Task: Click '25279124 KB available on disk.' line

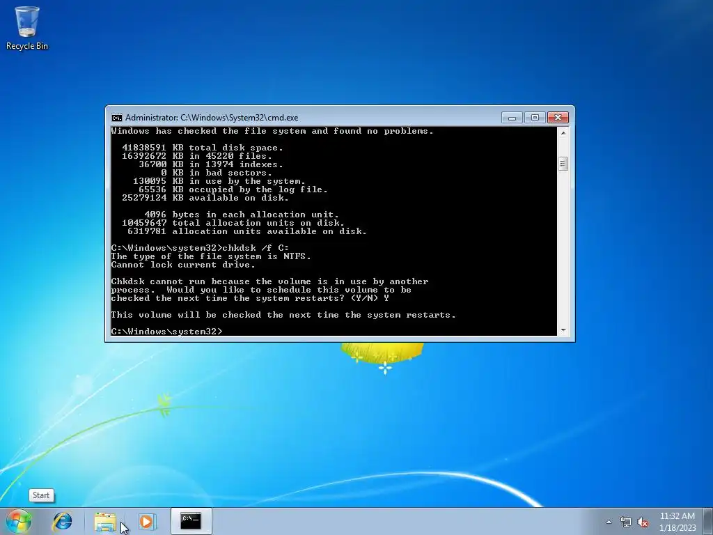Action: coord(205,198)
